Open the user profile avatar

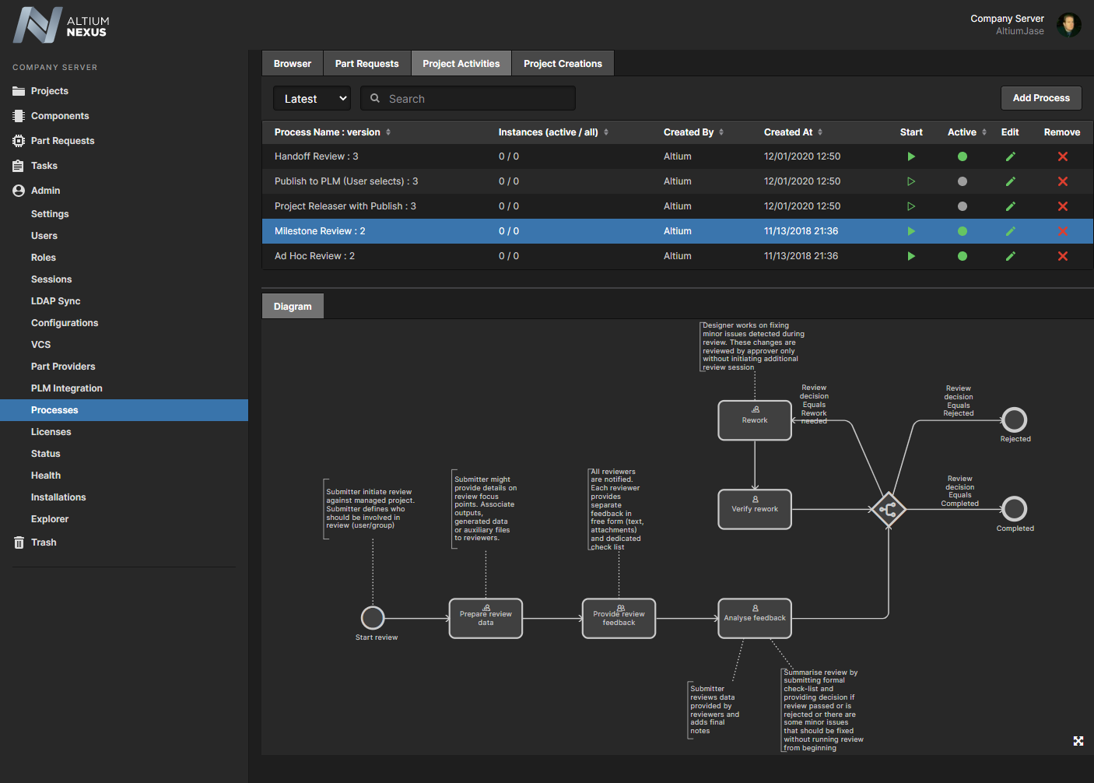tap(1068, 25)
